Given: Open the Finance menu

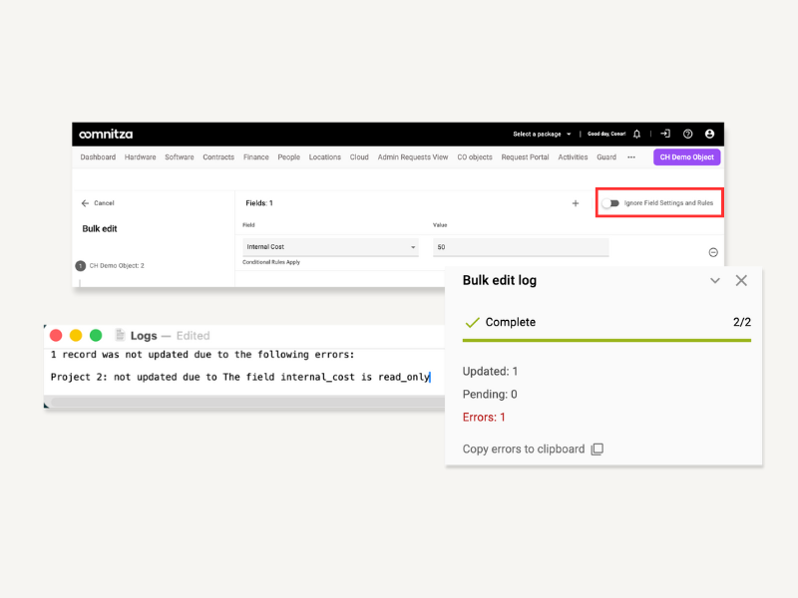Looking at the screenshot, I should click(256, 157).
